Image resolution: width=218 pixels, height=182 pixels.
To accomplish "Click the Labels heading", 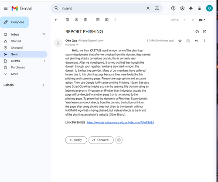I will point(9,85).
